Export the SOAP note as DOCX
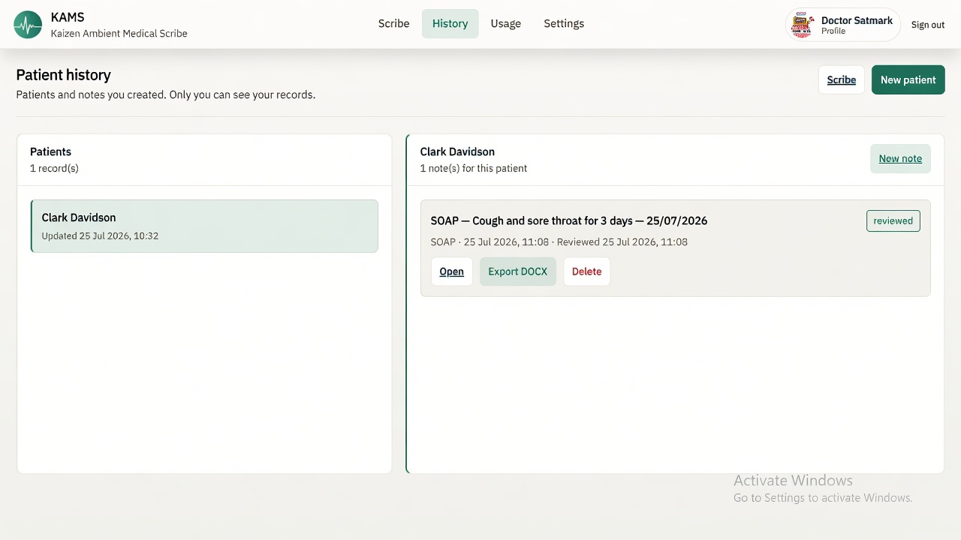The width and height of the screenshot is (961, 540). pyautogui.click(x=517, y=271)
